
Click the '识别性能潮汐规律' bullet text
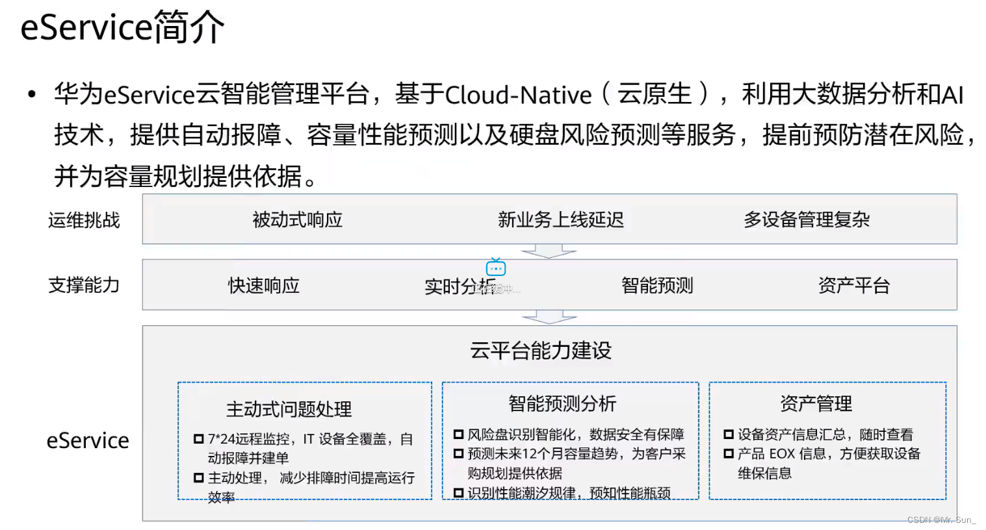click(522, 493)
